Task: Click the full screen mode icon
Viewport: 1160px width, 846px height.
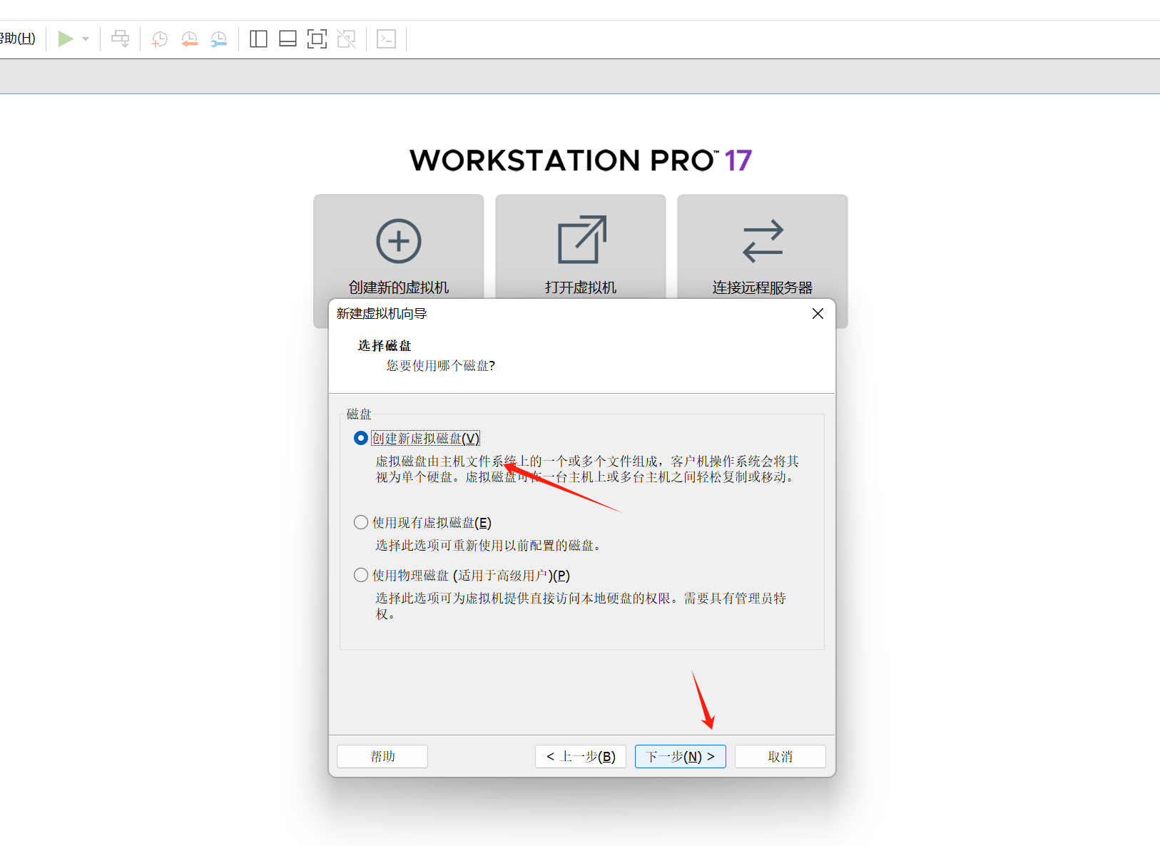Action: (317, 39)
